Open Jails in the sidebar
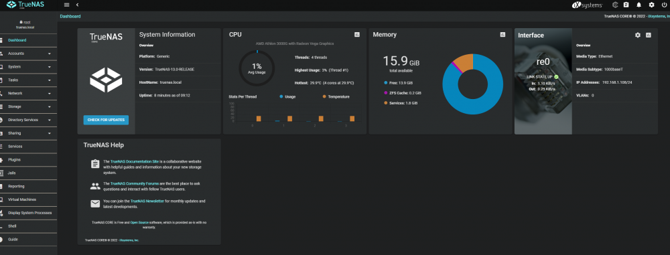This screenshot has height=255, width=670. (28, 173)
